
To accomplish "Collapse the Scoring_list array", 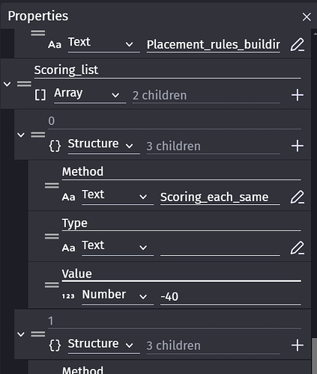I will point(7,84).
